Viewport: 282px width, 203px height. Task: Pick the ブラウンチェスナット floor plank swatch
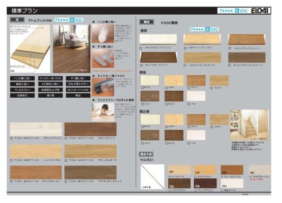point(90,172)
